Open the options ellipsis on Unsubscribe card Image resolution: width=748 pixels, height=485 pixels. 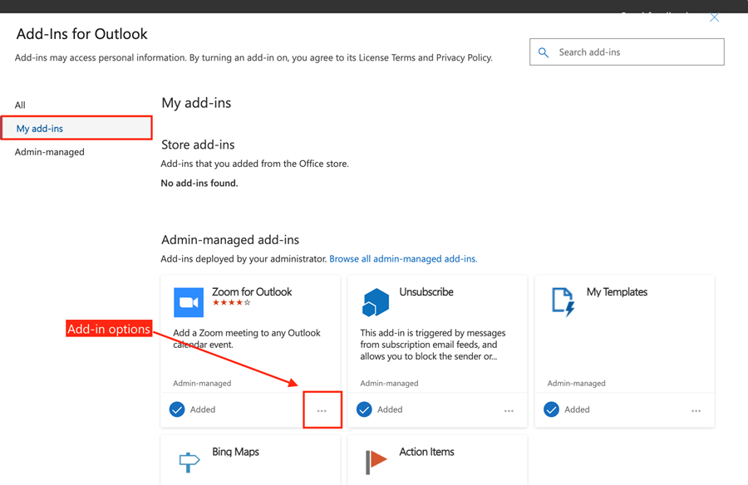click(509, 410)
